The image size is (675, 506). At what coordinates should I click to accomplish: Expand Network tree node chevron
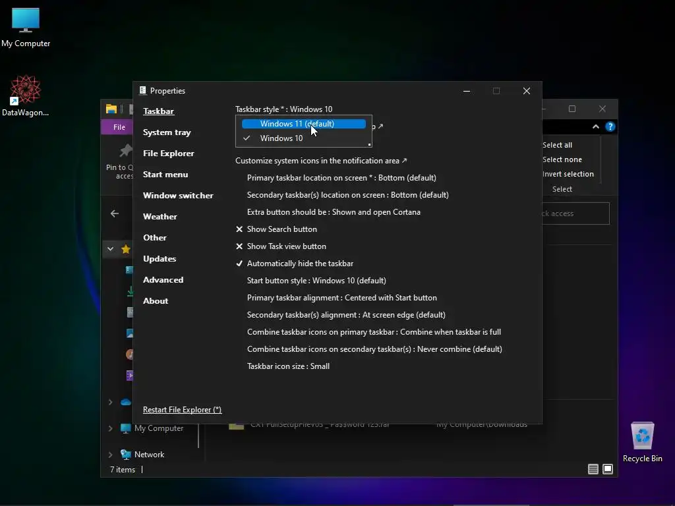tap(110, 455)
